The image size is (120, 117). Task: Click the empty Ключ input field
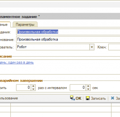click(x=114, y=47)
